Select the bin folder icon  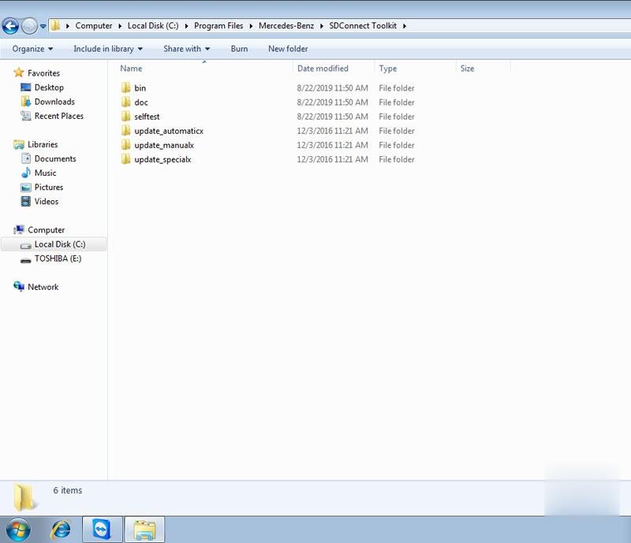coord(126,87)
